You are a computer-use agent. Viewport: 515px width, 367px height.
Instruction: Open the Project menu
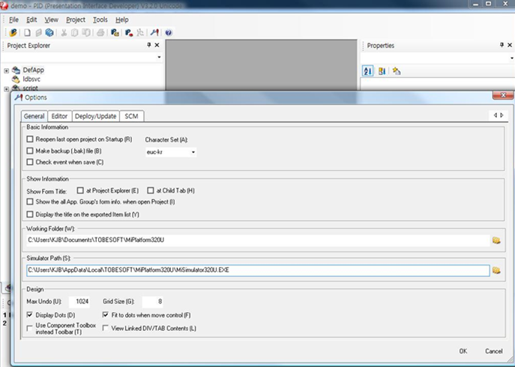(75, 19)
